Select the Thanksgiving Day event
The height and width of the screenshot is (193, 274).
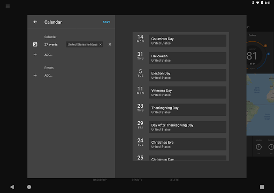(187, 110)
